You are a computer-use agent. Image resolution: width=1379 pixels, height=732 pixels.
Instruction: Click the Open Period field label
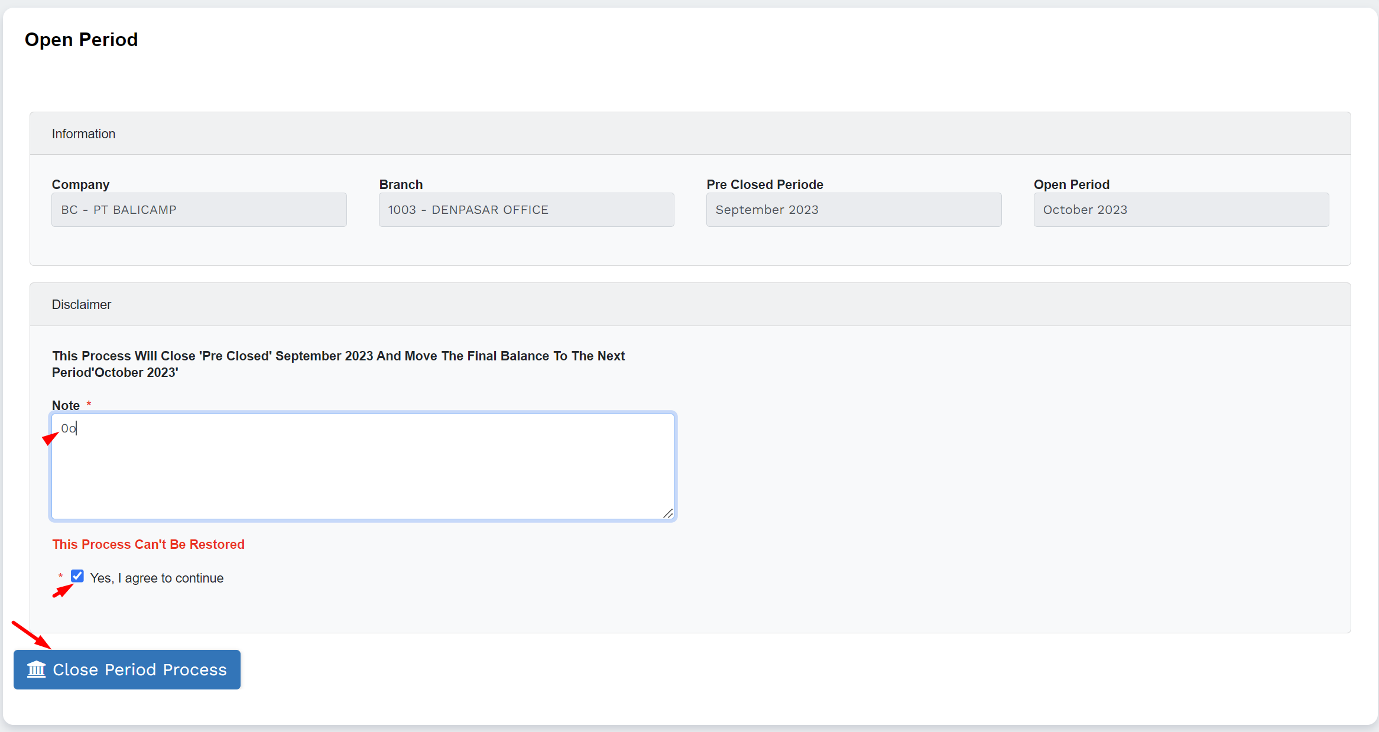tap(1071, 184)
